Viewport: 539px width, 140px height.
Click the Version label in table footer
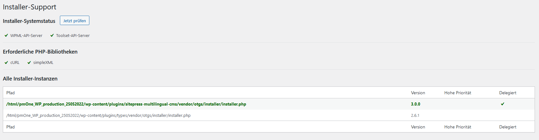(418, 127)
